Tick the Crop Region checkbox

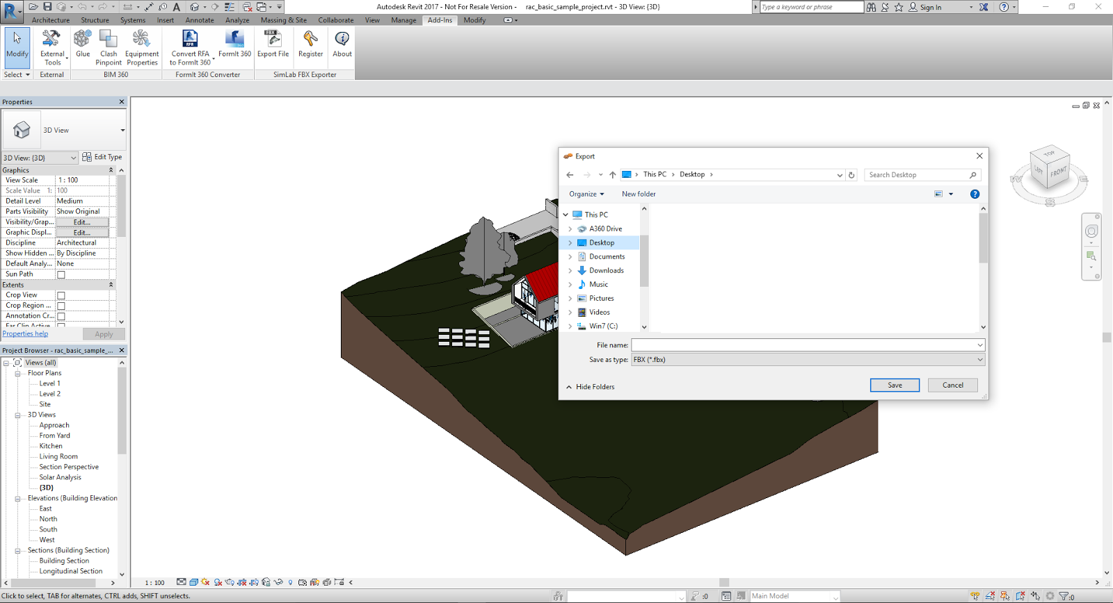coord(61,306)
